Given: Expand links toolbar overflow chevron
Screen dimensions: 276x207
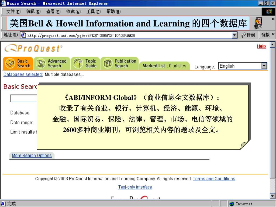Looking at the screenshot, I should pos(273,34).
